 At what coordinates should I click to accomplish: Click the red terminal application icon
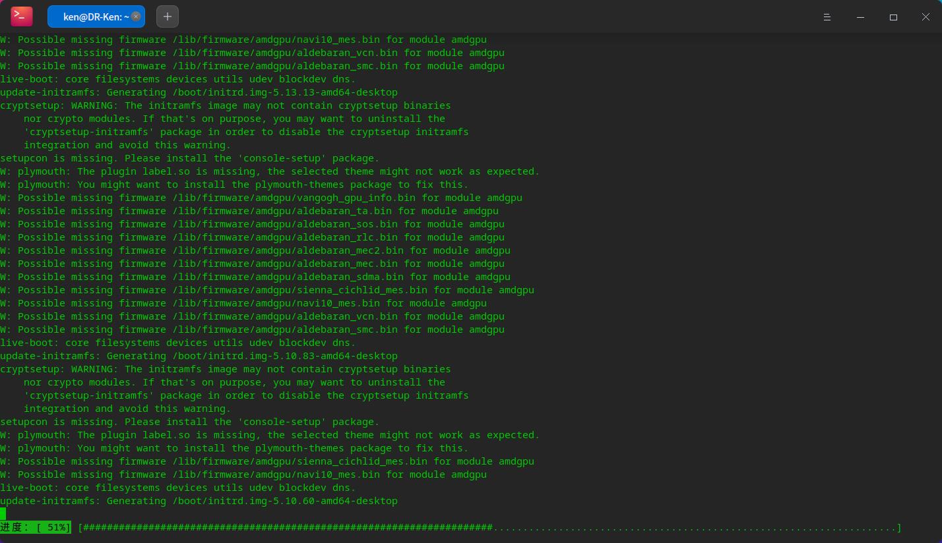click(x=20, y=16)
